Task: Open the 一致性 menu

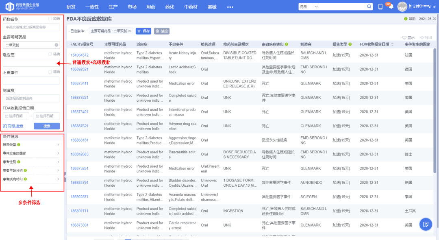Action: (x=92, y=7)
